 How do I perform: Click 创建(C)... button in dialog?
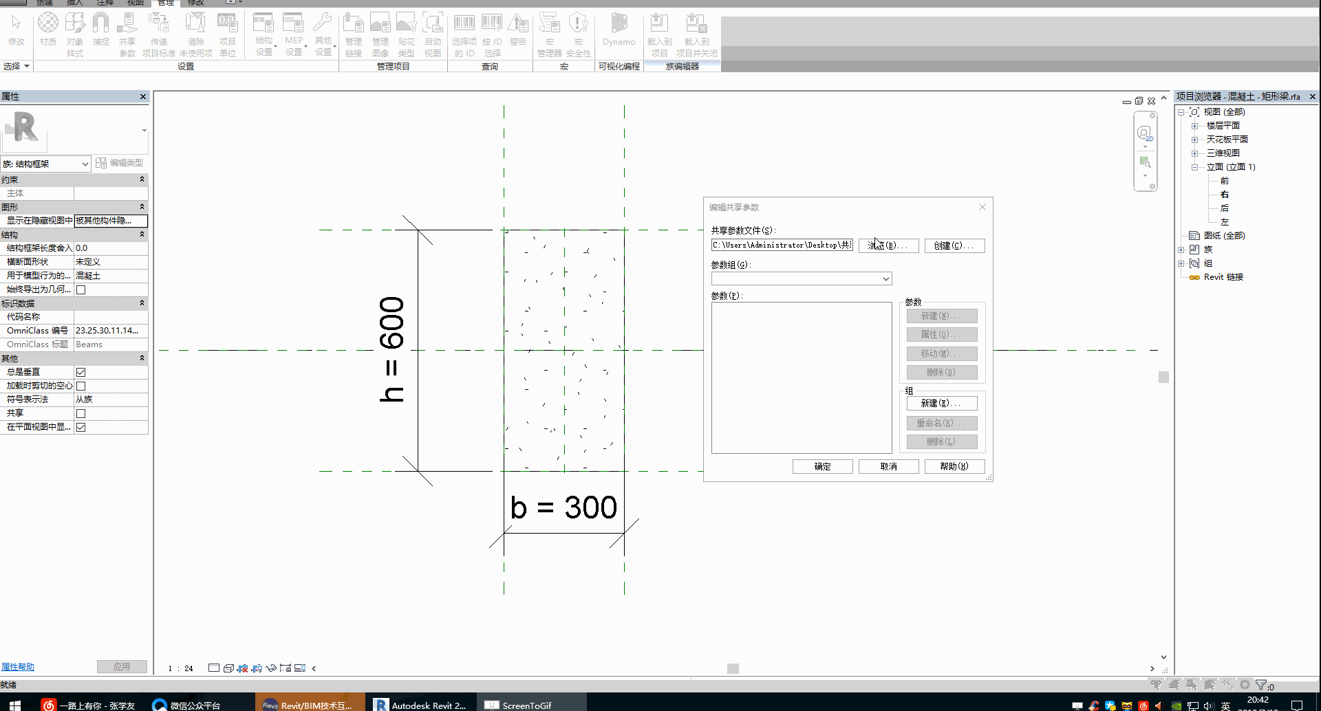pos(954,245)
